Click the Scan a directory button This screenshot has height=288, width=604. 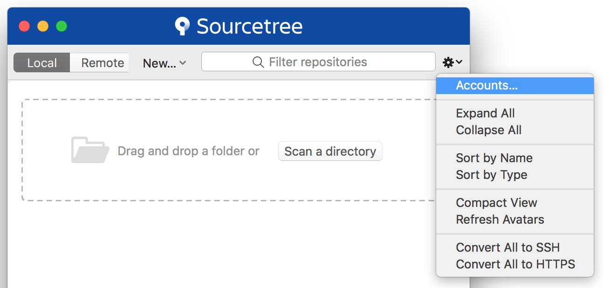tap(330, 151)
